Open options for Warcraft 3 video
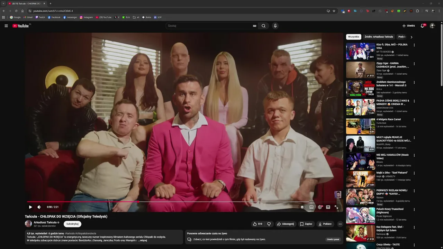The height and width of the screenshot is (249, 443). 414,82
